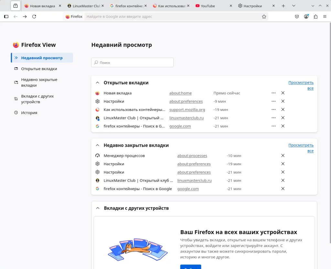This screenshot has height=269, width=331.
Task: Collapse the Недавно закрытые вкладки section
Action: click(x=97, y=145)
